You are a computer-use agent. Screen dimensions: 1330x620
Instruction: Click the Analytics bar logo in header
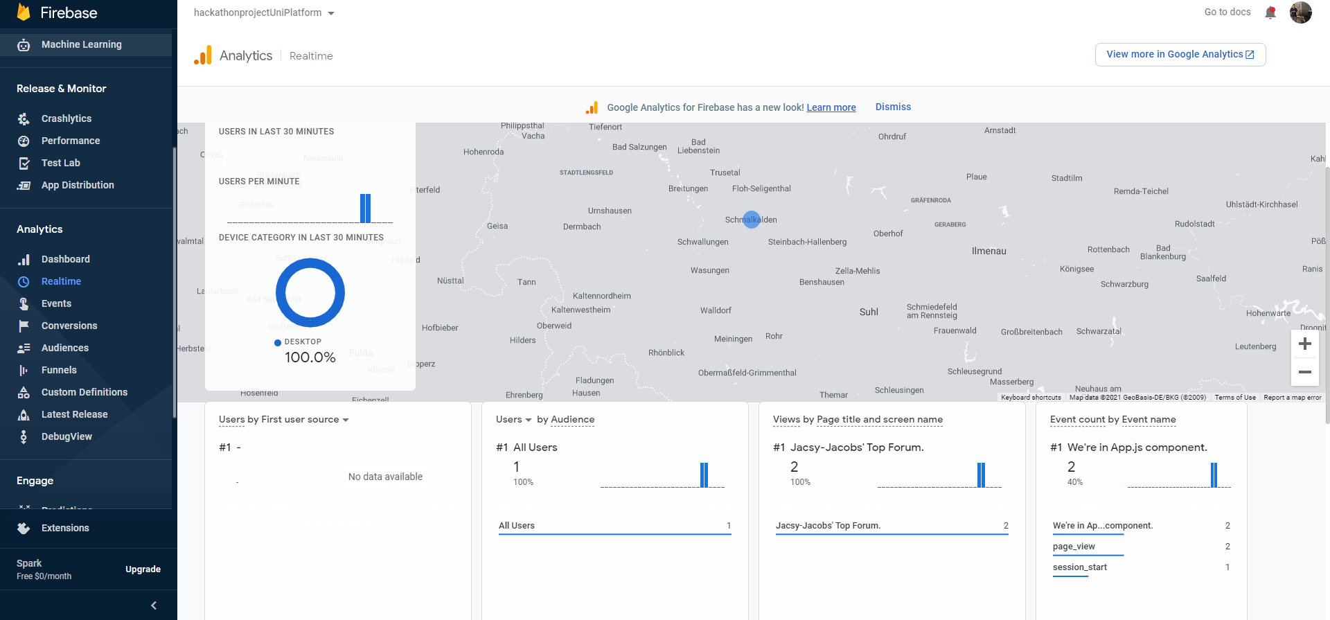203,55
